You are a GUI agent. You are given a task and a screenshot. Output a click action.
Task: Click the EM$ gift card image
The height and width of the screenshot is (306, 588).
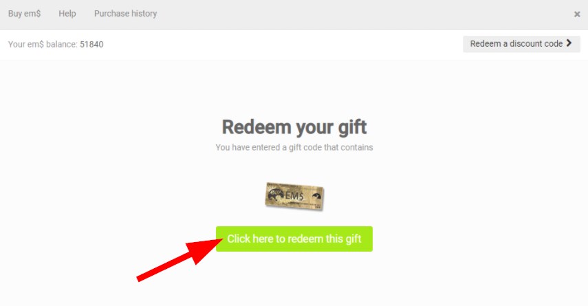coord(294,197)
